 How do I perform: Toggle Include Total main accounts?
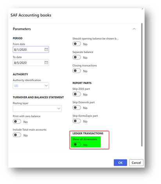17,135
